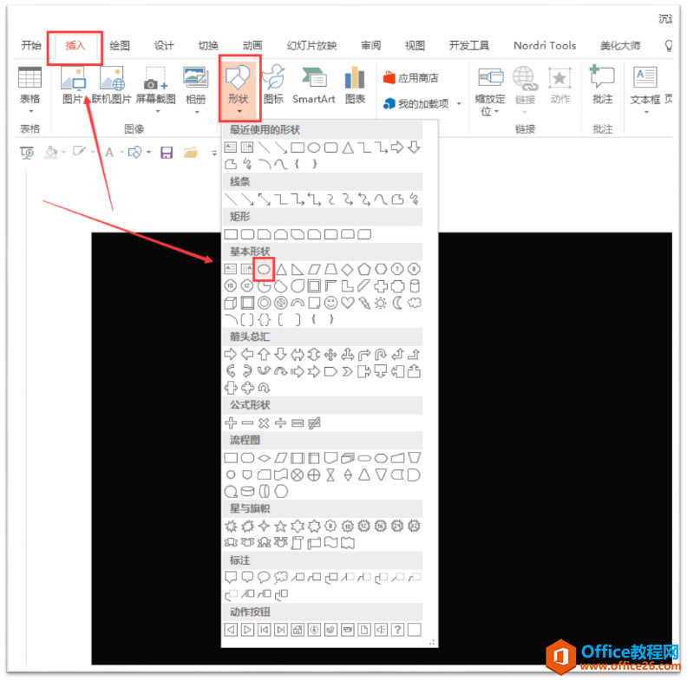Choose the 4-point star under 星与旗帜
Image resolution: width=687 pixels, height=681 pixels.
pyautogui.click(x=264, y=526)
